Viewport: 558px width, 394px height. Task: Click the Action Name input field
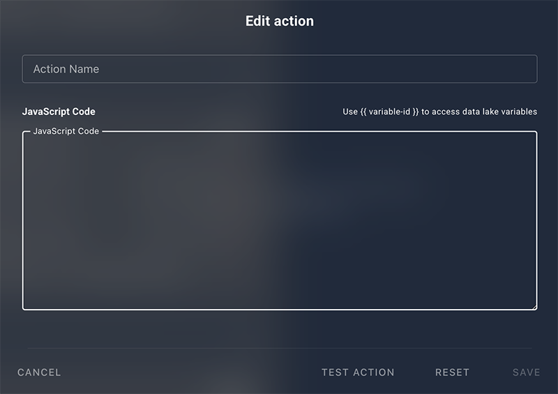click(x=280, y=69)
